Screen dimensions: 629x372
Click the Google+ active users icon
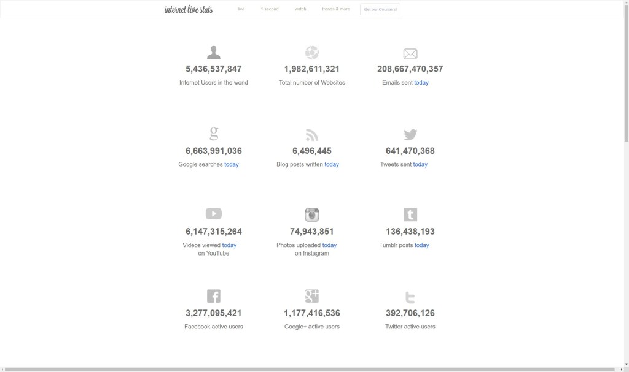(x=312, y=295)
